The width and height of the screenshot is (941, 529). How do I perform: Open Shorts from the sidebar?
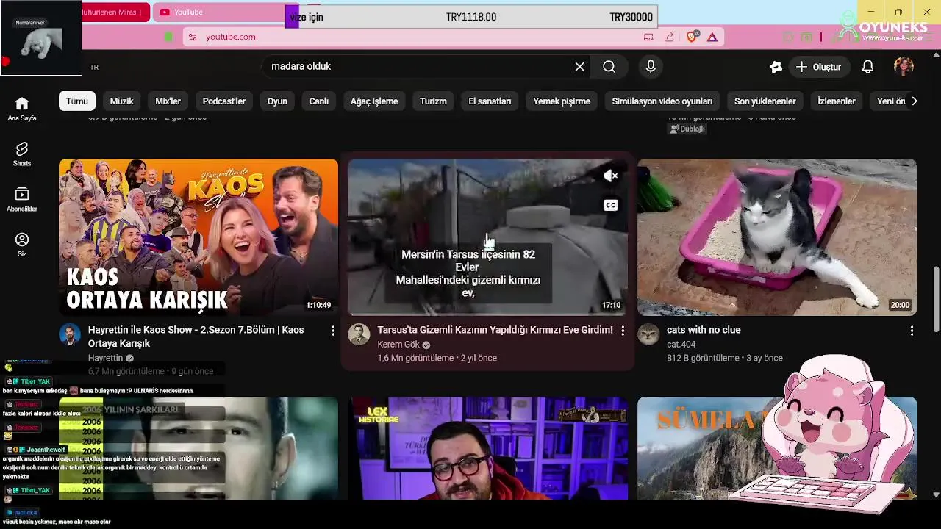pos(22,154)
